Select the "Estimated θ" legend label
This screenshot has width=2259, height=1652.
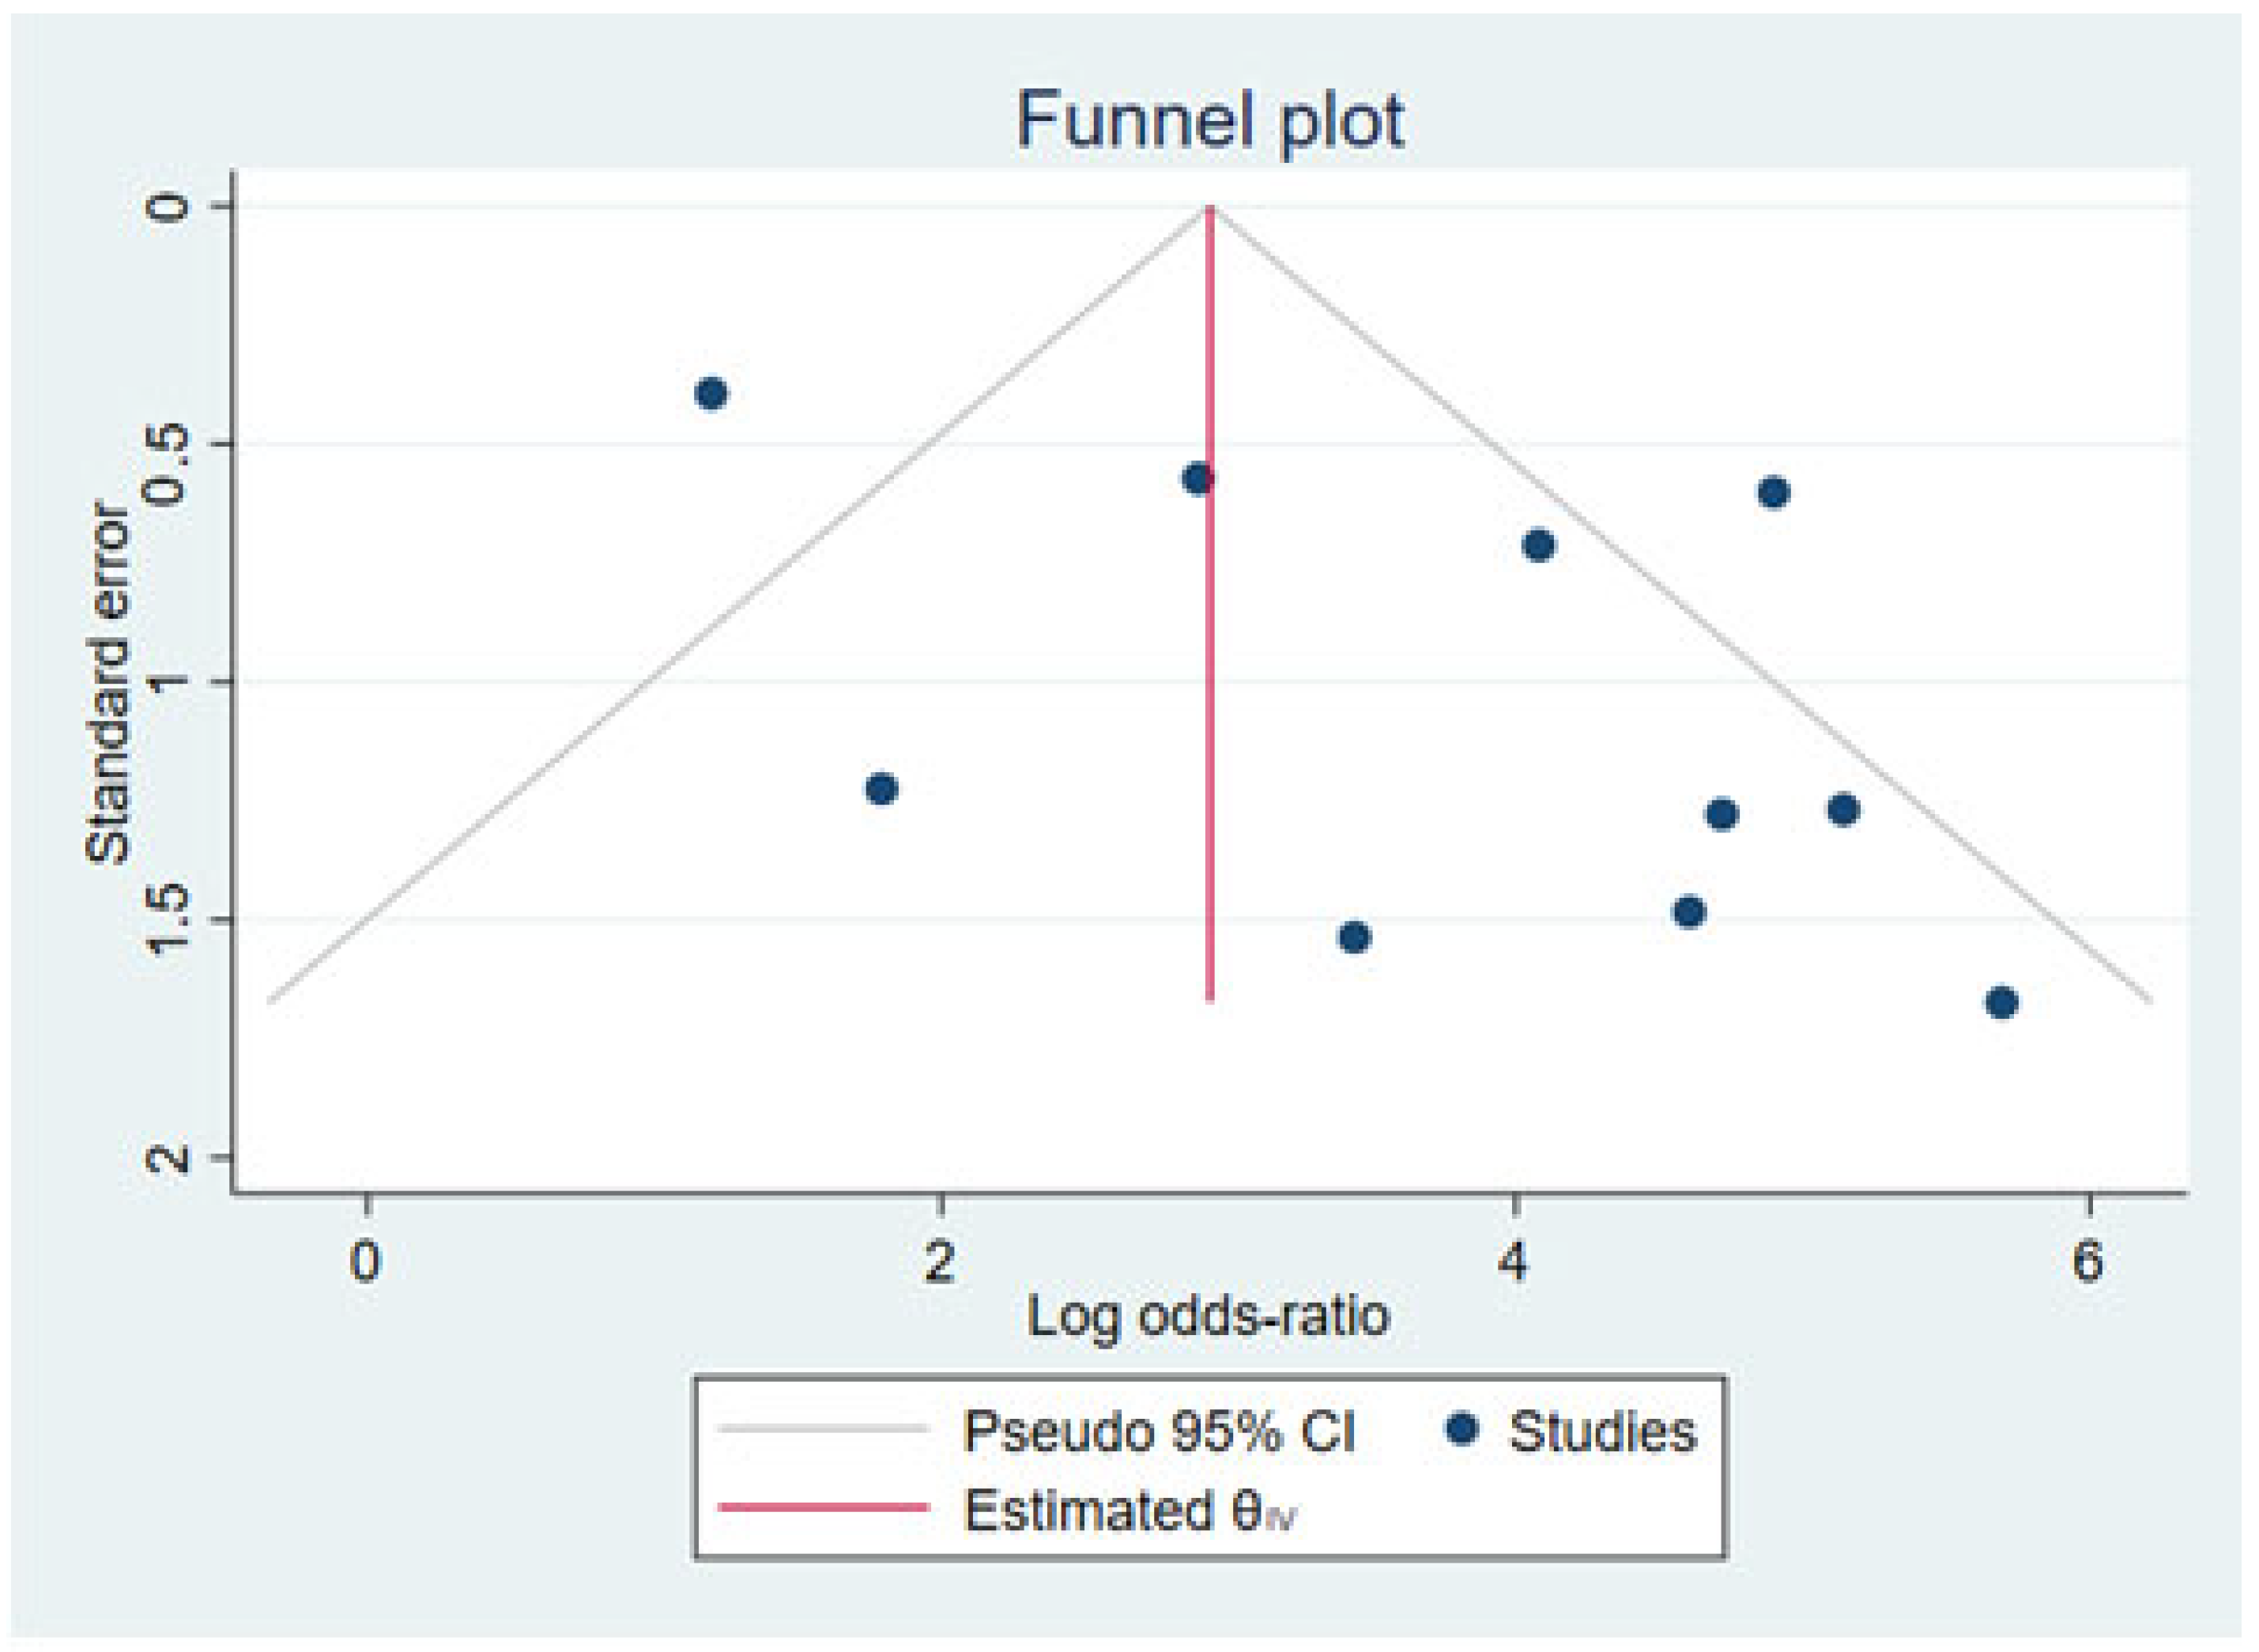coord(1128,1509)
